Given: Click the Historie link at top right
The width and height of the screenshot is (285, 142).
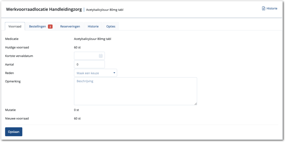Looking at the screenshot, I should coord(272,8).
